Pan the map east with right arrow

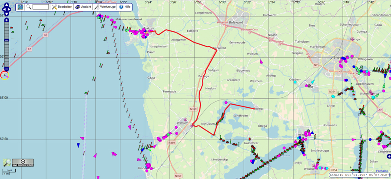pos(10,9)
